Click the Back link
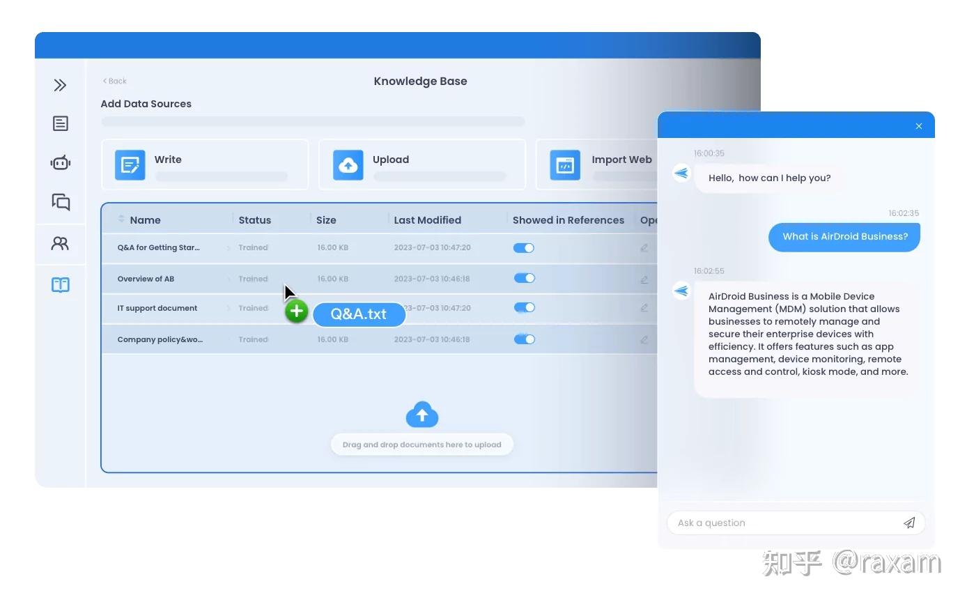 click(114, 81)
